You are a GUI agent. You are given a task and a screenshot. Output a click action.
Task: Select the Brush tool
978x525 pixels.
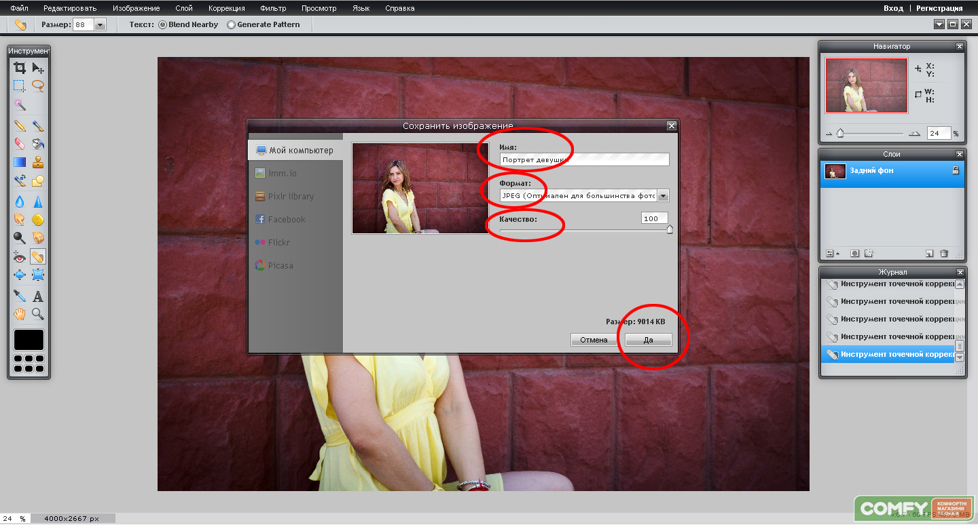pos(38,125)
